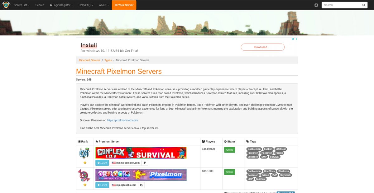Open the Search menu item
374x193 pixels.
40,5
